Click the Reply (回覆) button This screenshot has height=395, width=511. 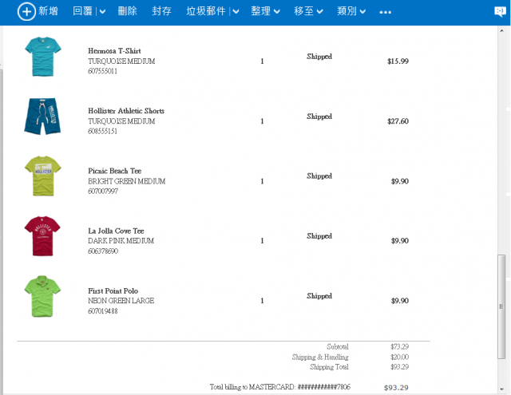[82, 11]
